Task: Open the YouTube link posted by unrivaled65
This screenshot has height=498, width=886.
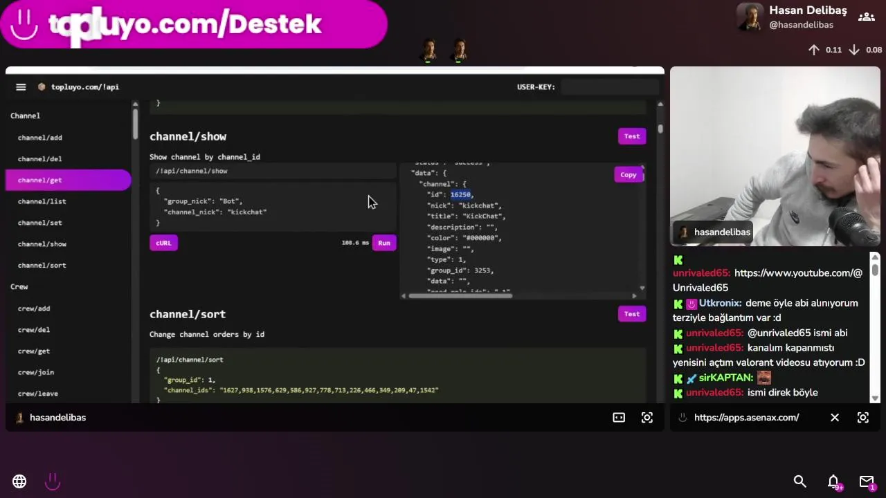Action: [x=768, y=280]
